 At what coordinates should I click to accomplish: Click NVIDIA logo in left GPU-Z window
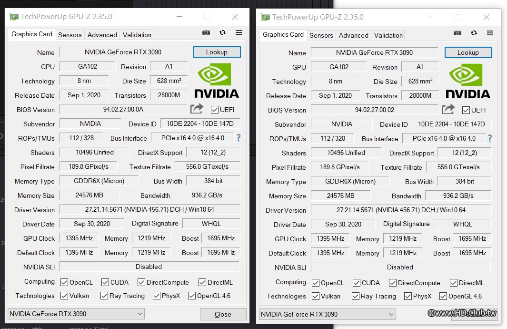click(x=216, y=81)
